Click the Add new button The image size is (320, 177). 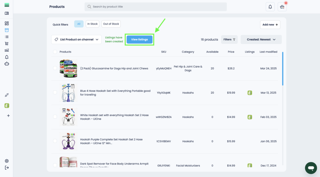point(270,25)
